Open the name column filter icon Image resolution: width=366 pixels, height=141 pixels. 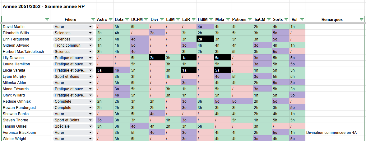tap(47, 19)
